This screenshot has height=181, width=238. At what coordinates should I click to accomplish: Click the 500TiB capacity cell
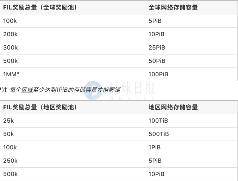click(x=159, y=134)
